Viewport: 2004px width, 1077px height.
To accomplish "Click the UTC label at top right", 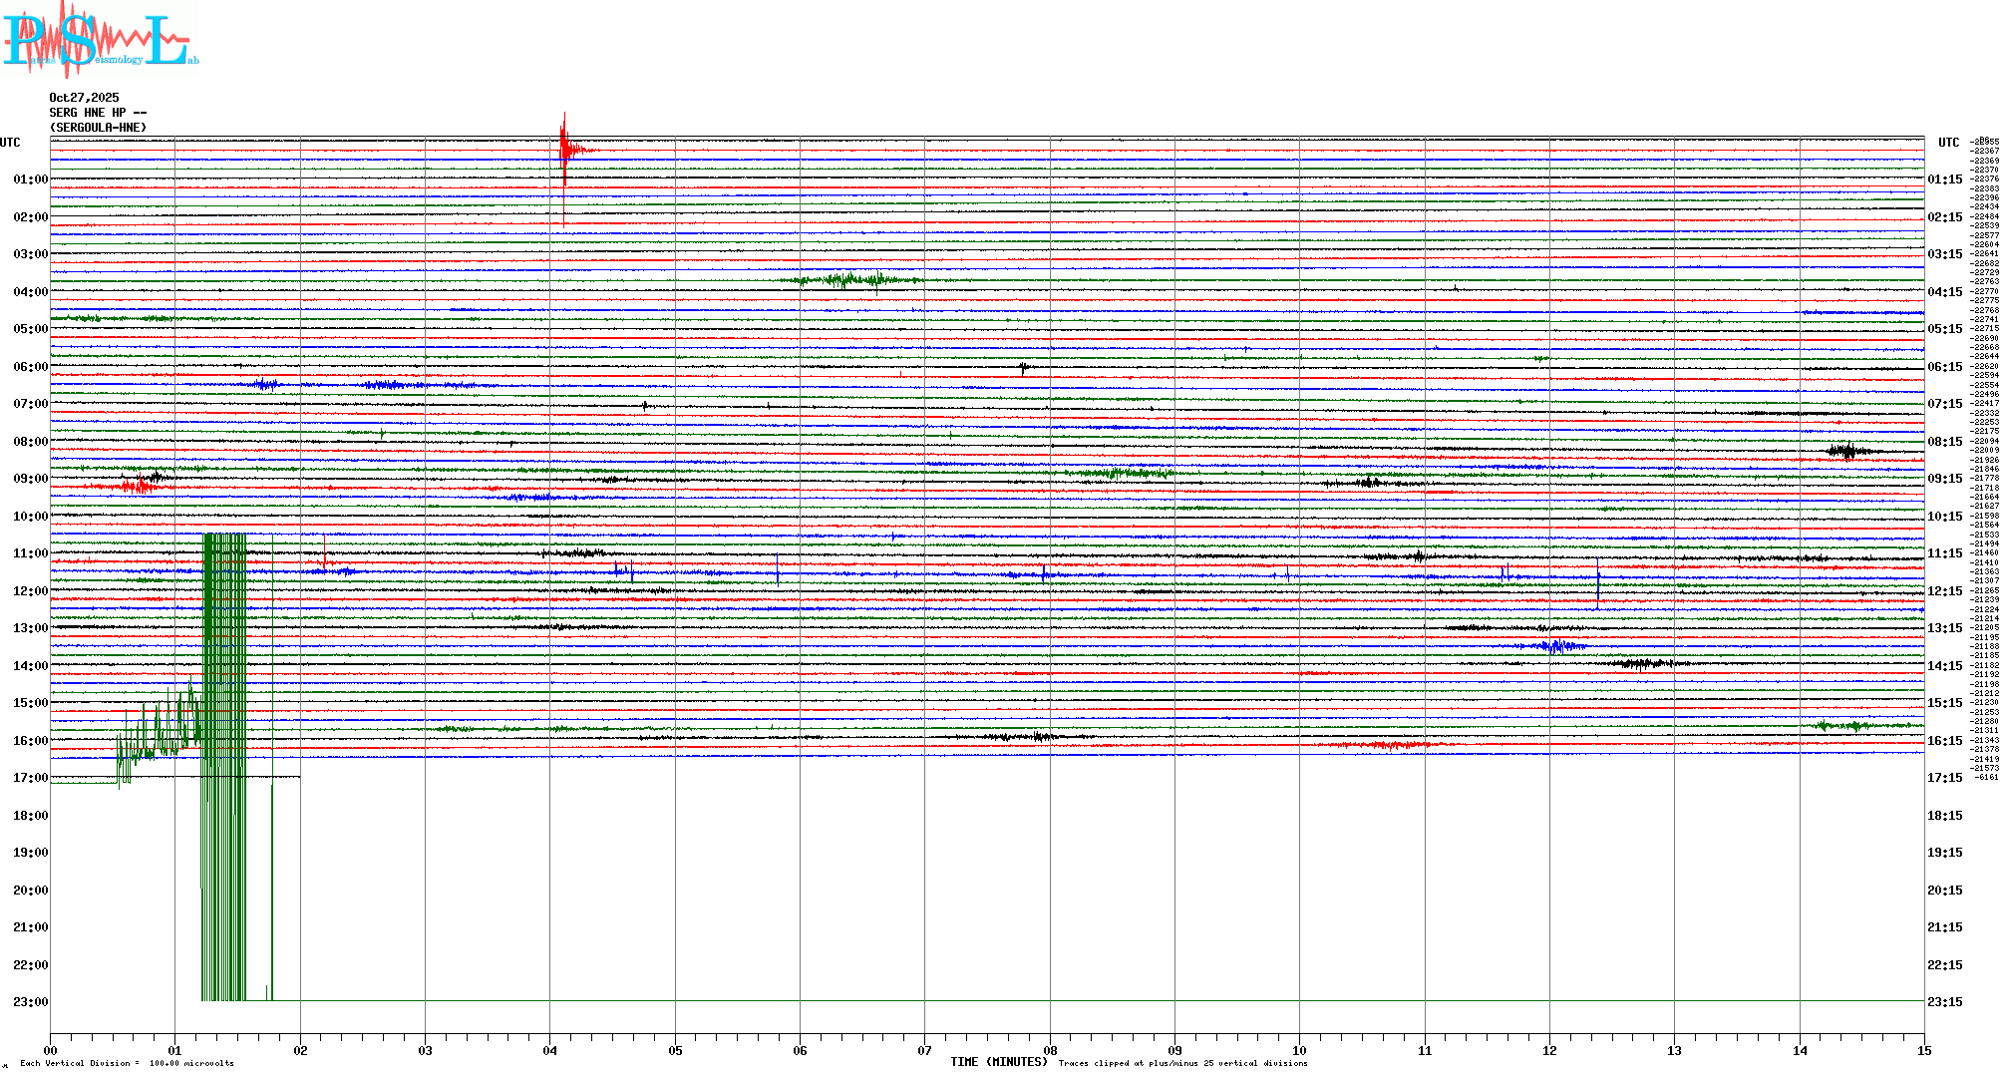I will pos(1948,143).
